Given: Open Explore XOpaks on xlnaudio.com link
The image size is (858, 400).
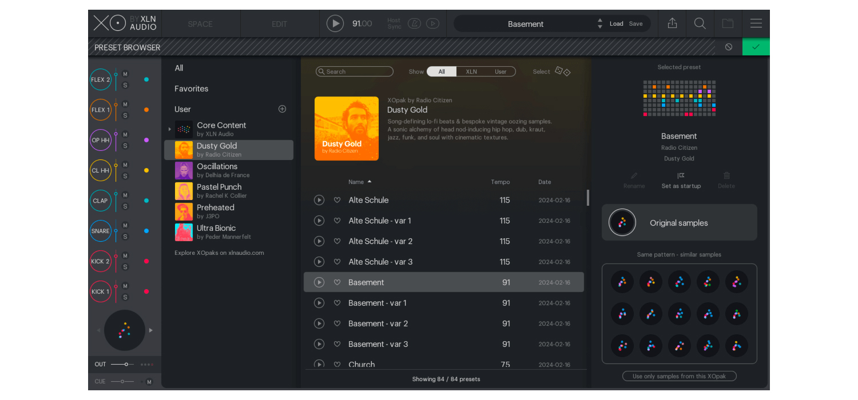Looking at the screenshot, I should coord(219,253).
